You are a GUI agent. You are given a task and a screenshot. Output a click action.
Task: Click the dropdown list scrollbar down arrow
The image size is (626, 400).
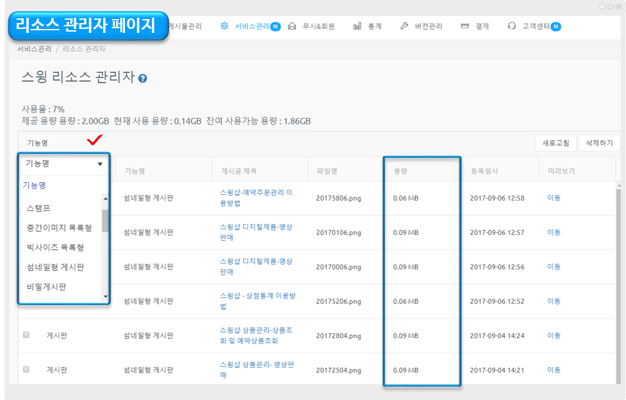click(105, 297)
